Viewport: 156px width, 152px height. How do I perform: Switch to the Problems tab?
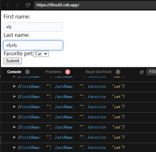[x=53, y=72]
